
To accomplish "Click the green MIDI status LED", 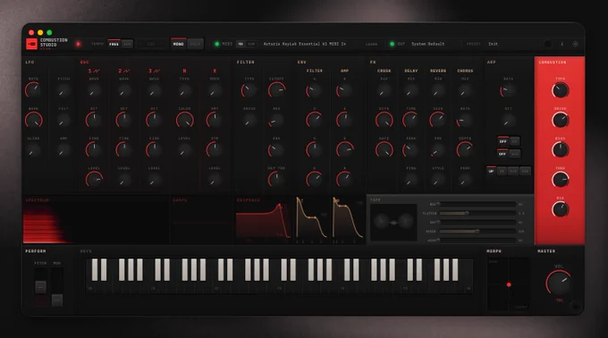I will point(216,44).
